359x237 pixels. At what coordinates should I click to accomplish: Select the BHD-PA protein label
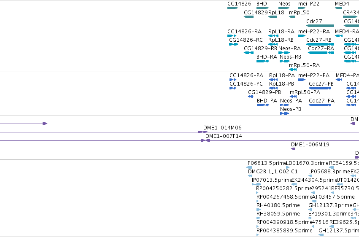[267, 101]
